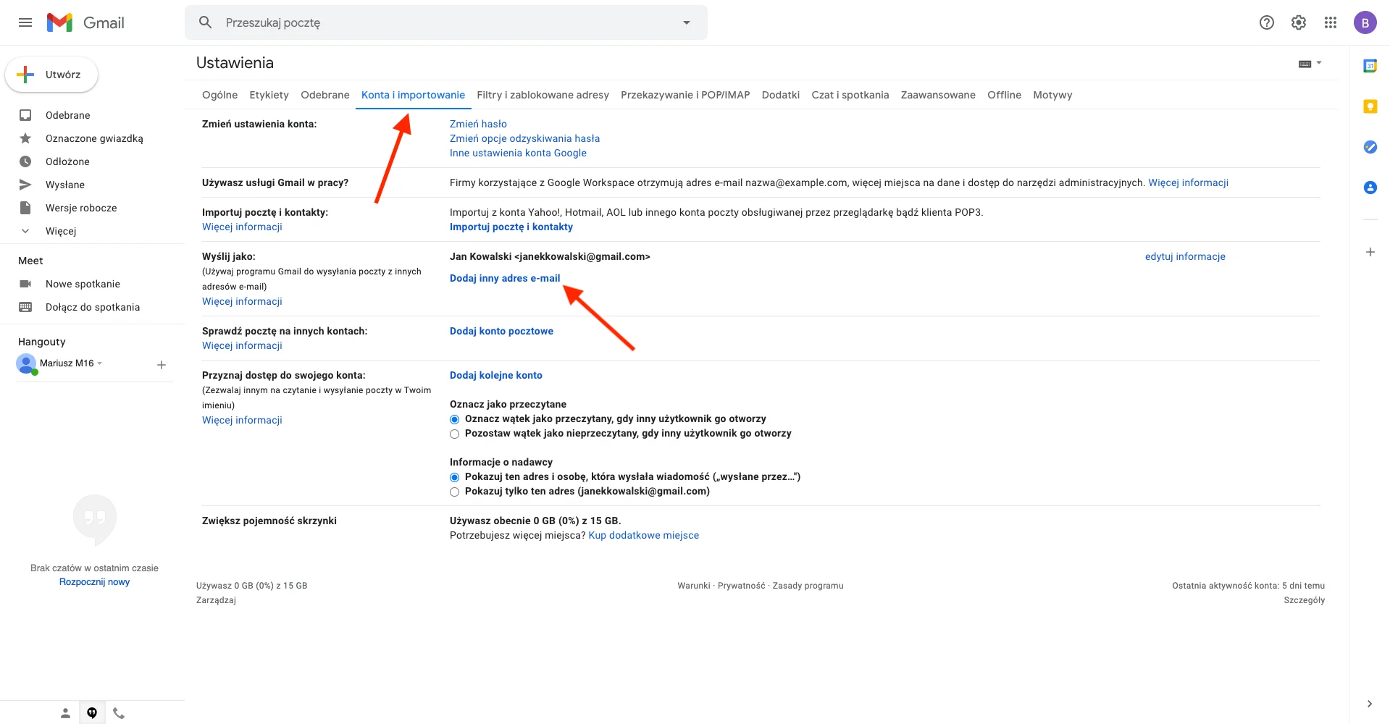Viewport: 1390px width, 724px height.
Task: Open the input tools keyboard dropdown
Action: click(x=1310, y=64)
